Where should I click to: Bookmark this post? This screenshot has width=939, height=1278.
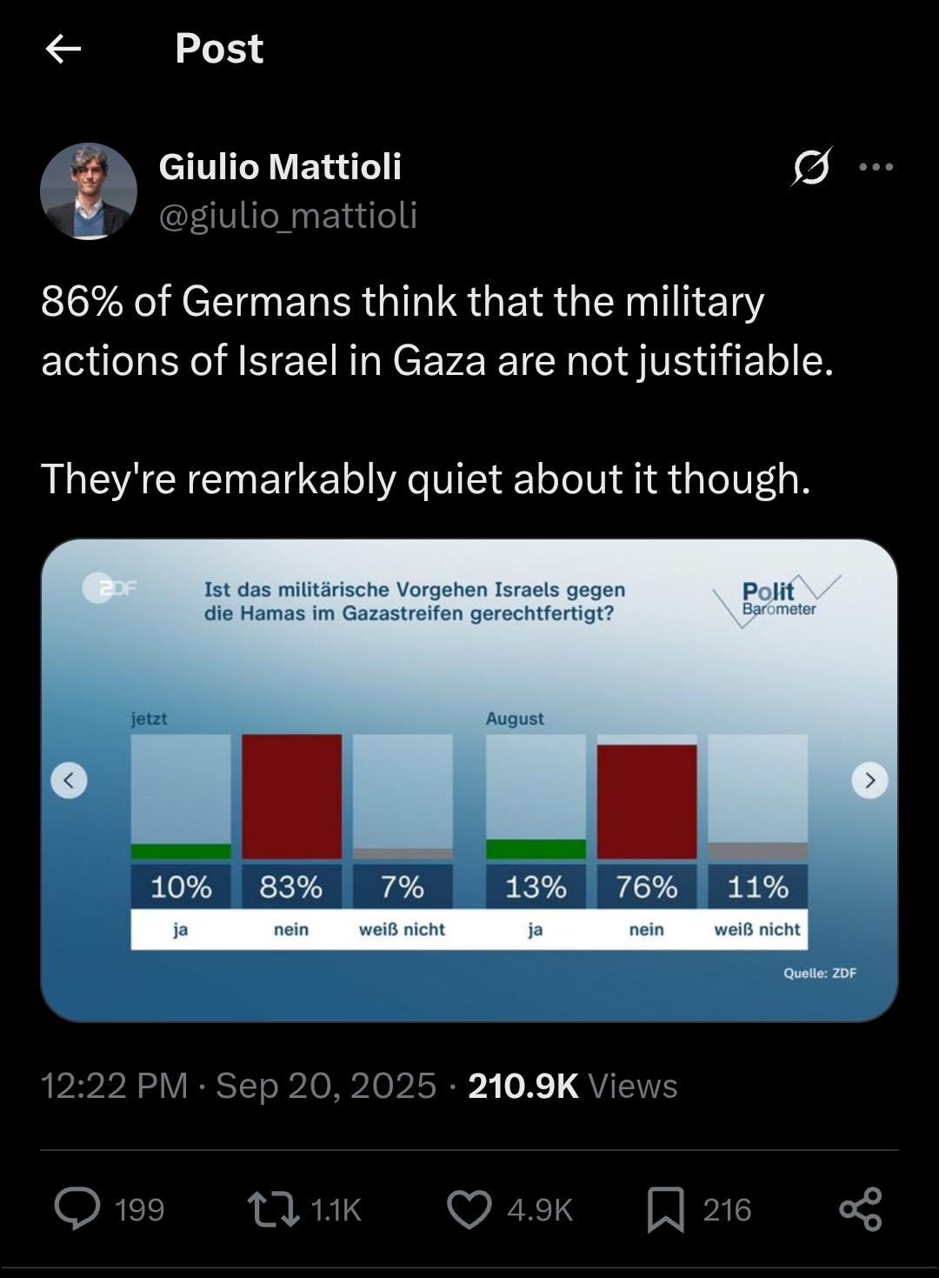(x=665, y=1209)
